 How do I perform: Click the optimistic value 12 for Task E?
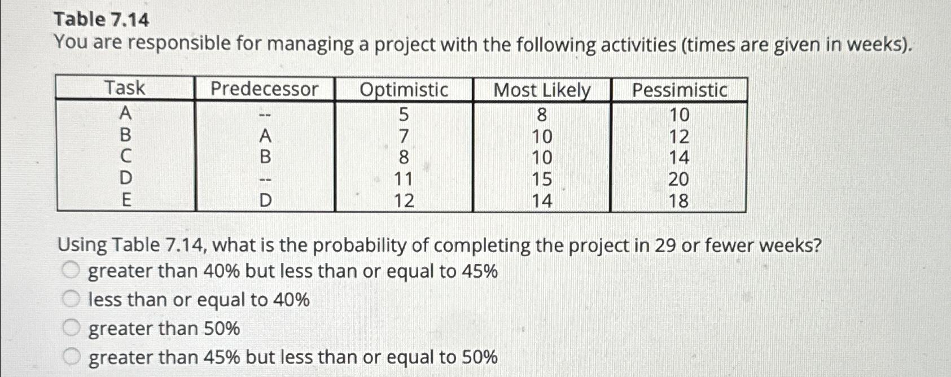[x=404, y=201]
